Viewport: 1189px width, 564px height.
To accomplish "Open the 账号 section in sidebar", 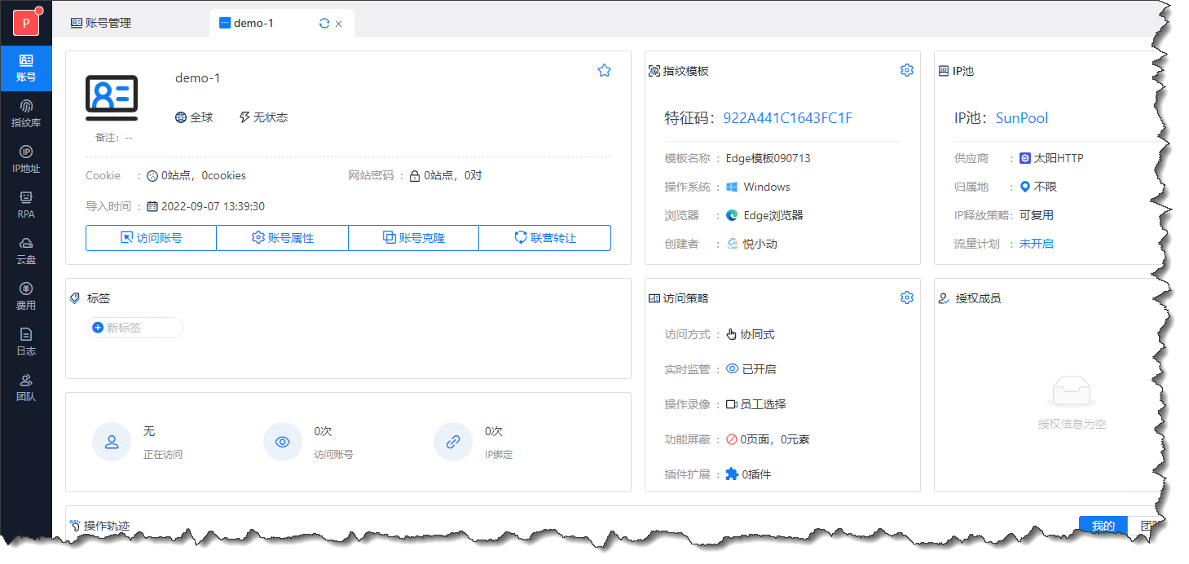I will click(26, 68).
